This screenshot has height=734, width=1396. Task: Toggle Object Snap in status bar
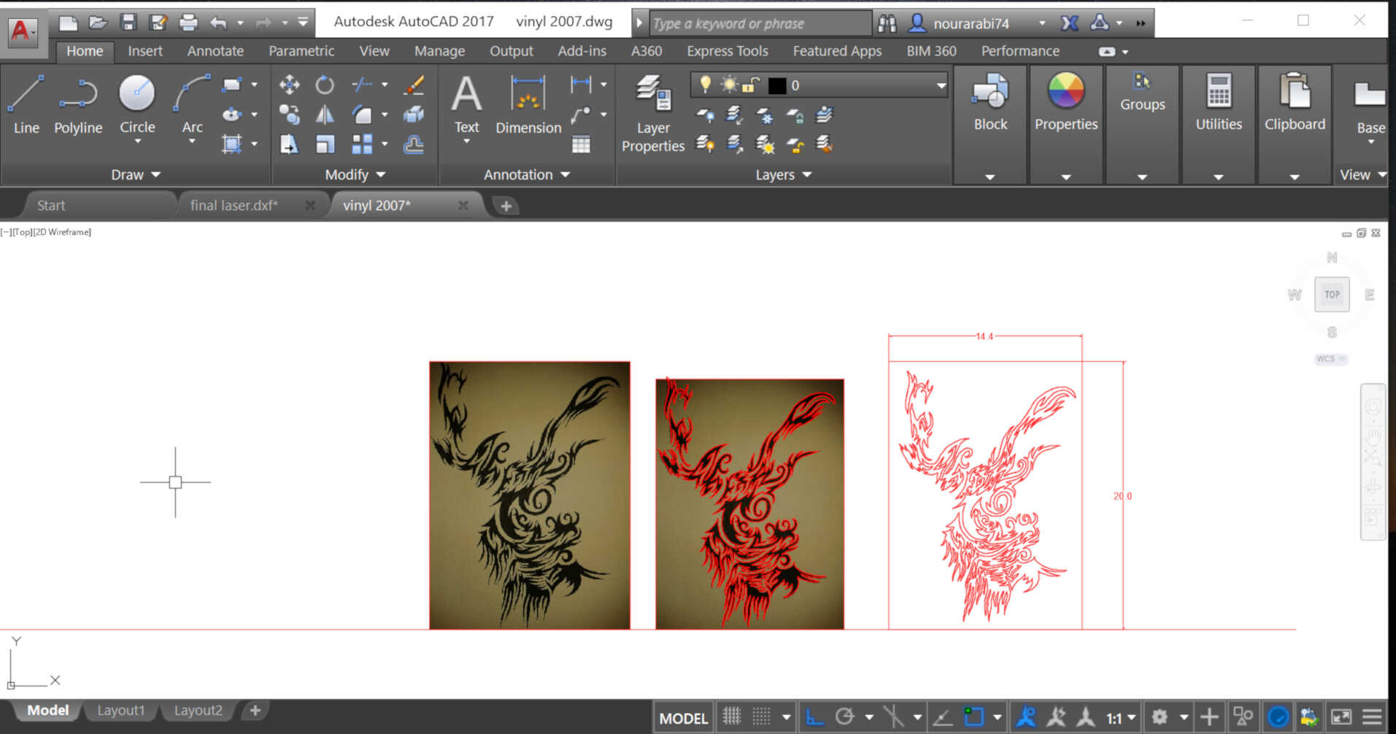tap(973, 717)
